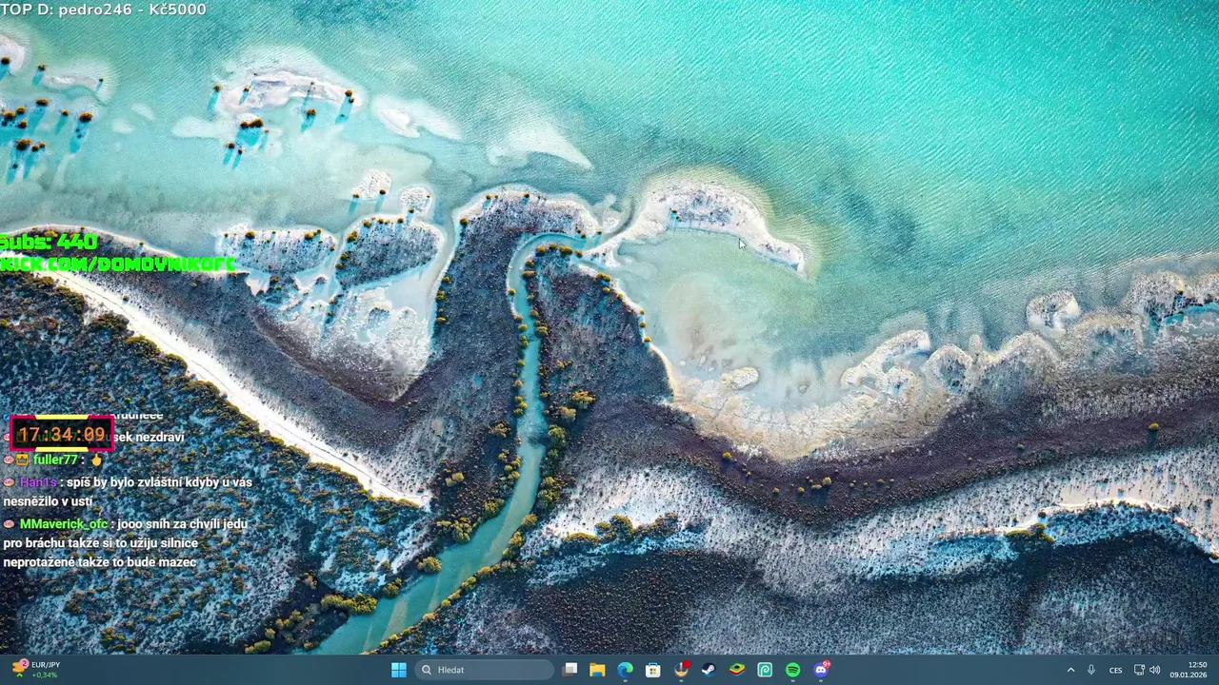Click the Hledat taskbar search box

[486, 670]
